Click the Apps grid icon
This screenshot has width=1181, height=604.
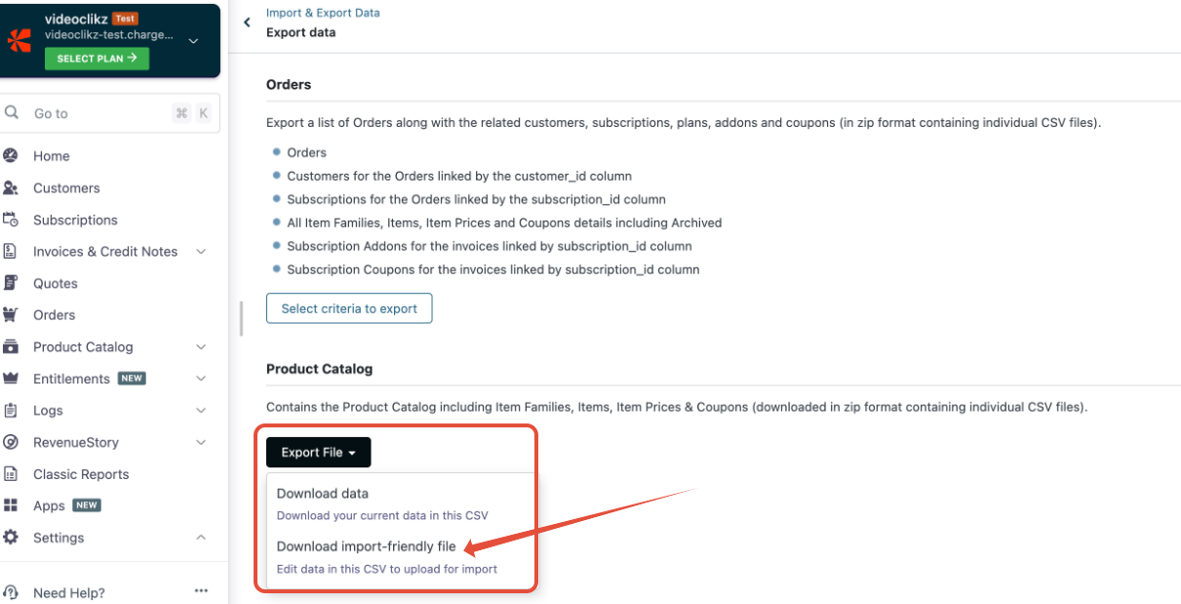coord(11,505)
